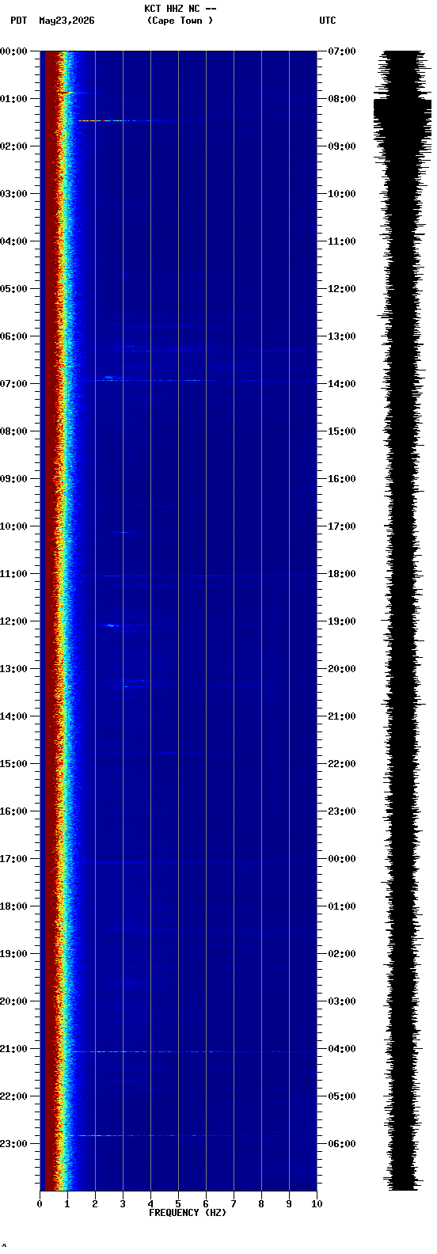The height and width of the screenshot is (1254, 437).
Task: Click the '00:00' UTC time label
Action: click(342, 859)
